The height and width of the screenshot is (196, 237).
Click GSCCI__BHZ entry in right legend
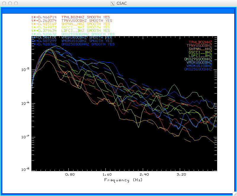pos(200,52)
